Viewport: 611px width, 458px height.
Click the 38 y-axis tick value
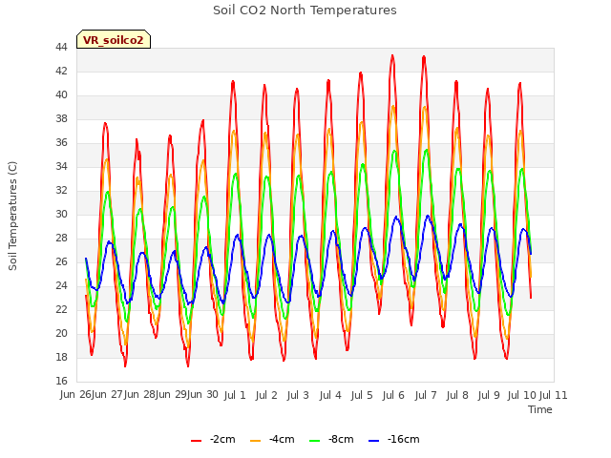pyautogui.click(x=61, y=118)
